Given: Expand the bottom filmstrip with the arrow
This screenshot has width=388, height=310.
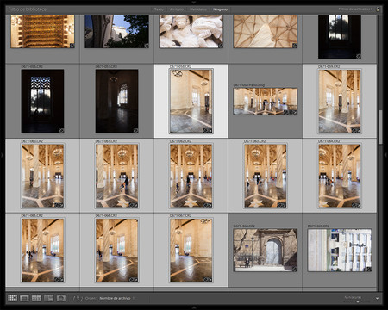Looking at the screenshot, I should tap(194, 308).
